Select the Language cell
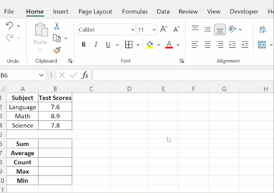 coord(22,107)
